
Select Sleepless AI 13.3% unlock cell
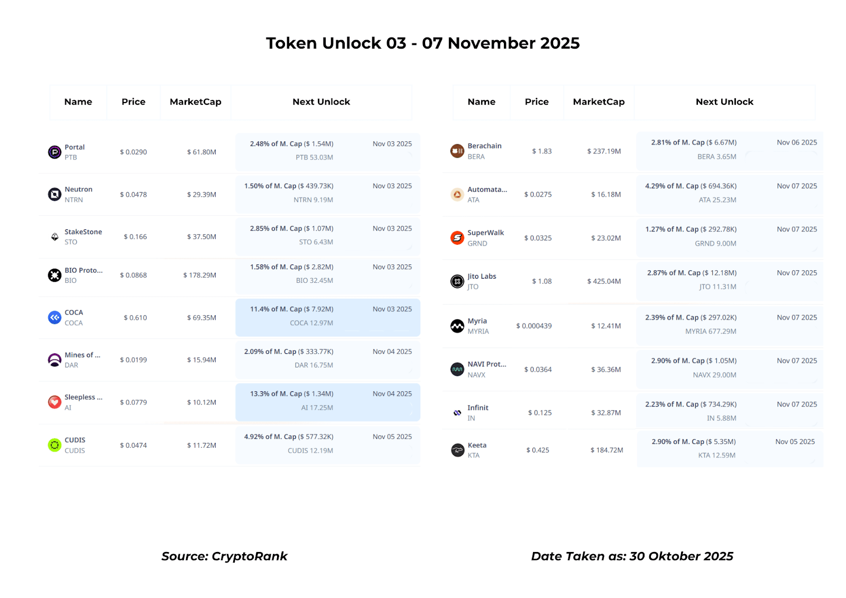[328, 402]
